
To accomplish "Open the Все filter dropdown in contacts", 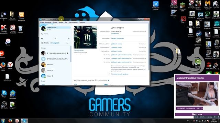I will pyautogui.click(x=67, y=43).
